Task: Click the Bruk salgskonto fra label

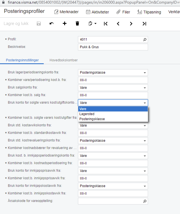Action: pos(23,87)
